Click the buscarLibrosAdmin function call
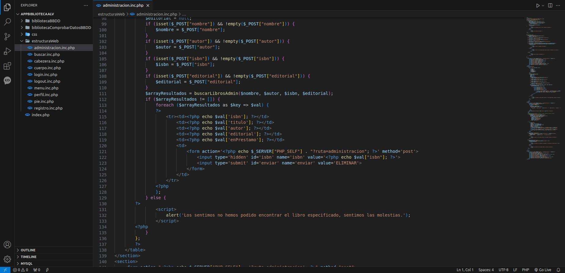565x273 pixels. pos(216,93)
